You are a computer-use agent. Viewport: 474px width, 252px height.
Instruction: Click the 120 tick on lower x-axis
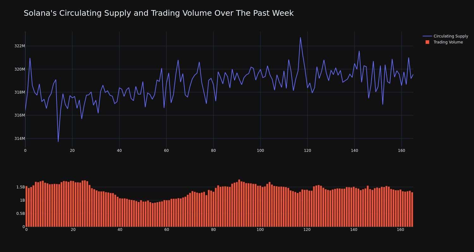coord(307,230)
